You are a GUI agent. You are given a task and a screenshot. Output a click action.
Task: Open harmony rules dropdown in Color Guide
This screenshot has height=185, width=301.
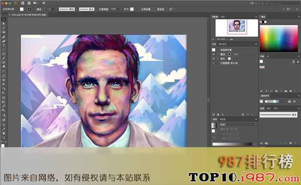click(x=285, y=101)
